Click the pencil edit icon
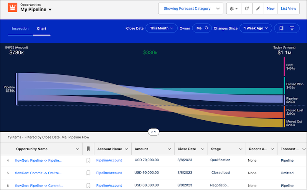307x190 pixels. click(x=258, y=8)
